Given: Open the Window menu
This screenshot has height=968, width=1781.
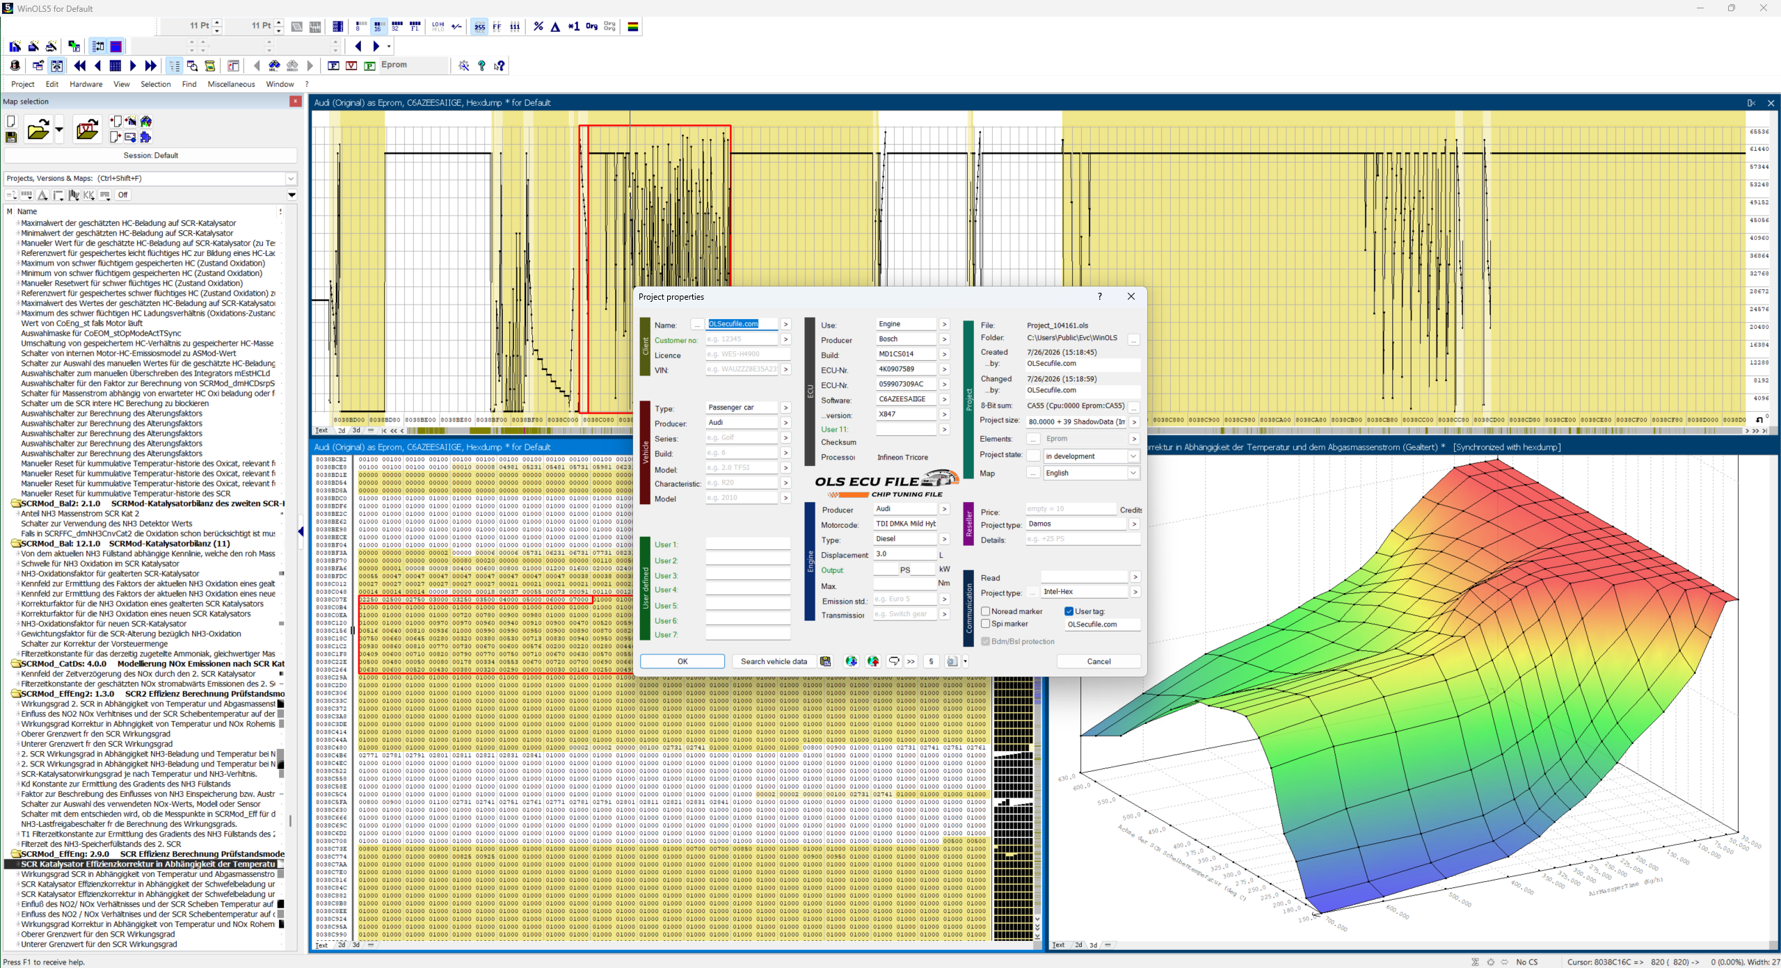Looking at the screenshot, I should click(x=280, y=84).
